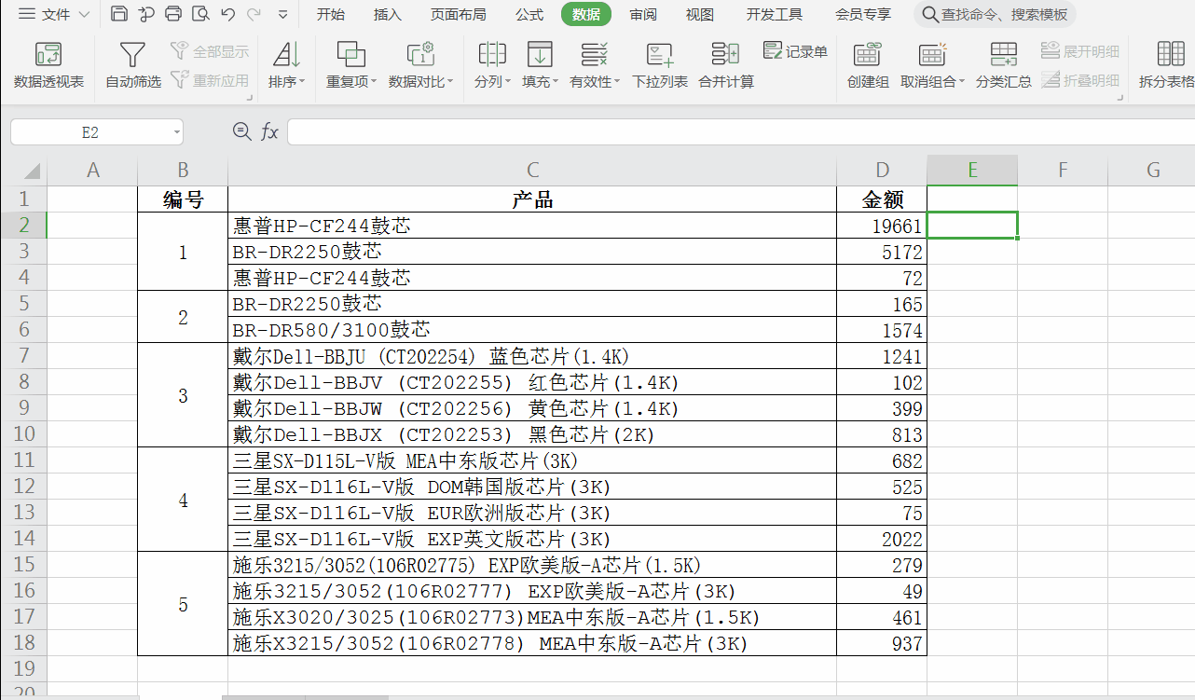Click the magnifier icon beside formula bar
Viewport: 1195px width, 700px height.
tap(241, 131)
